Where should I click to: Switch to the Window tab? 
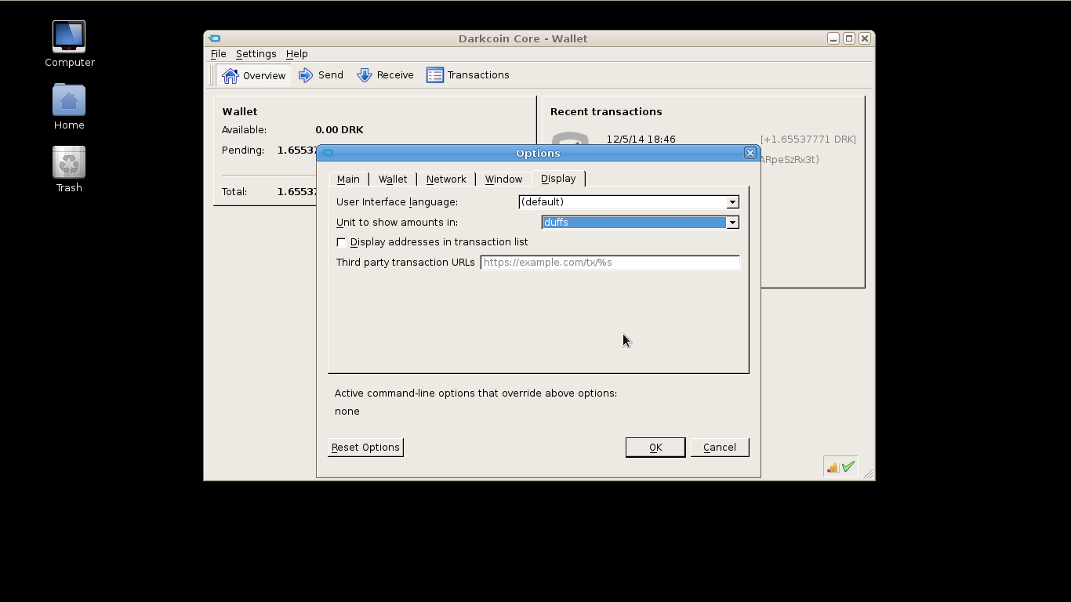coord(503,180)
